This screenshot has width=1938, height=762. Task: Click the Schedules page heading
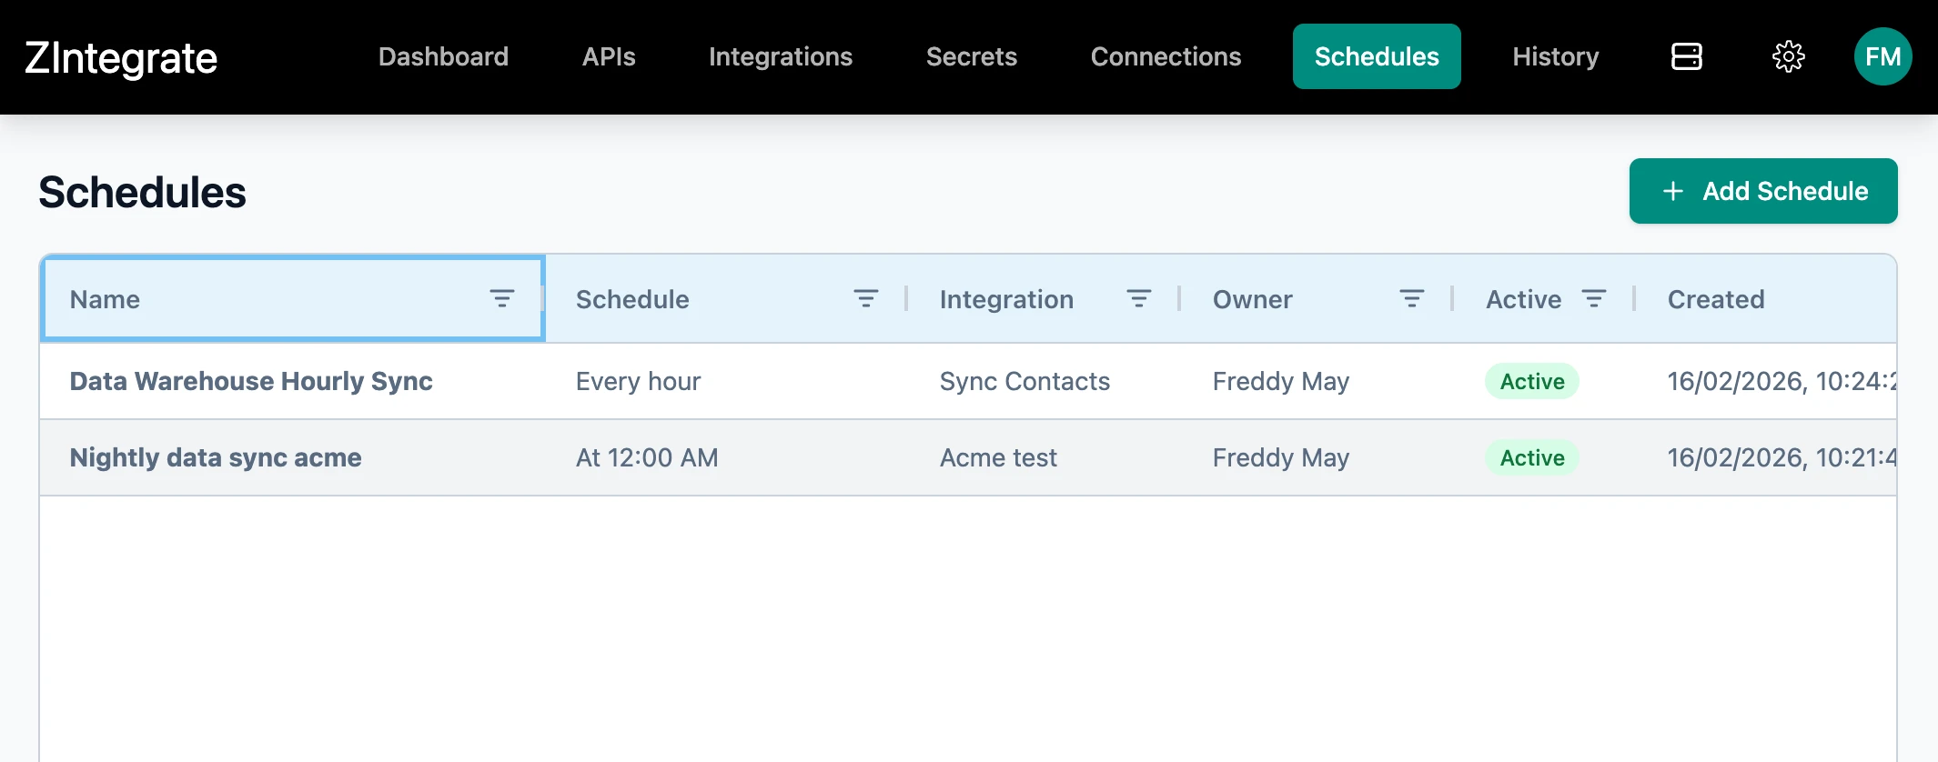[x=142, y=193]
